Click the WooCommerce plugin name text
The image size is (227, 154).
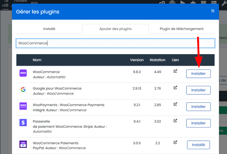(46, 72)
